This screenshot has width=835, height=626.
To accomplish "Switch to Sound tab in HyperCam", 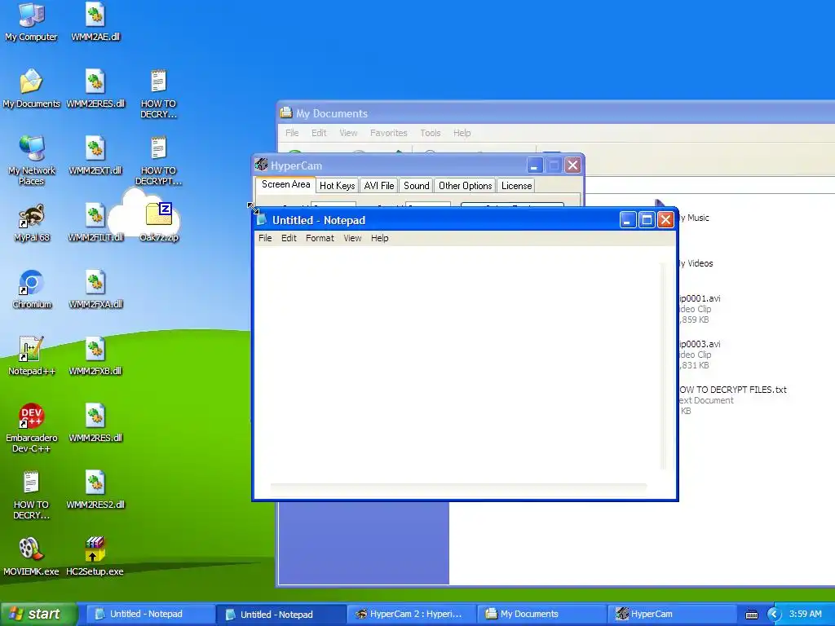I will tap(417, 186).
